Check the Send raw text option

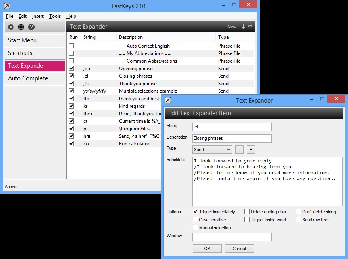(298, 220)
